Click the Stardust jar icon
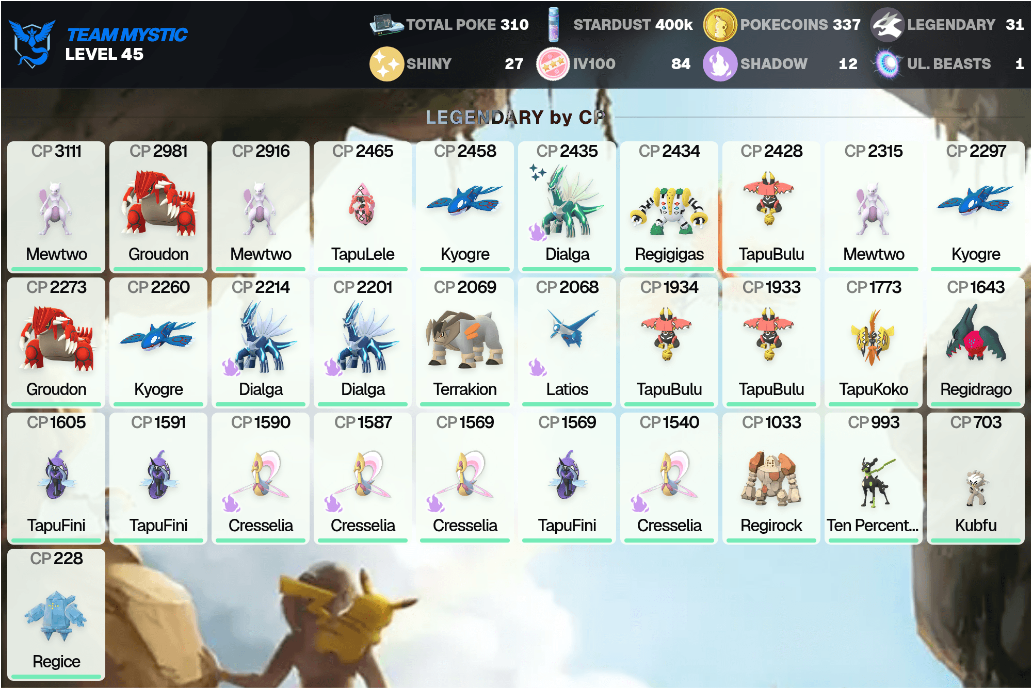The width and height of the screenshot is (1032, 688). [x=554, y=24]
